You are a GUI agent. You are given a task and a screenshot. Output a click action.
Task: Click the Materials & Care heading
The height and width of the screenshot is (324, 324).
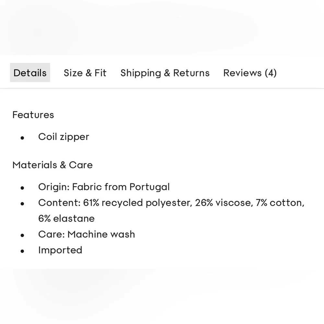[52, 165]
